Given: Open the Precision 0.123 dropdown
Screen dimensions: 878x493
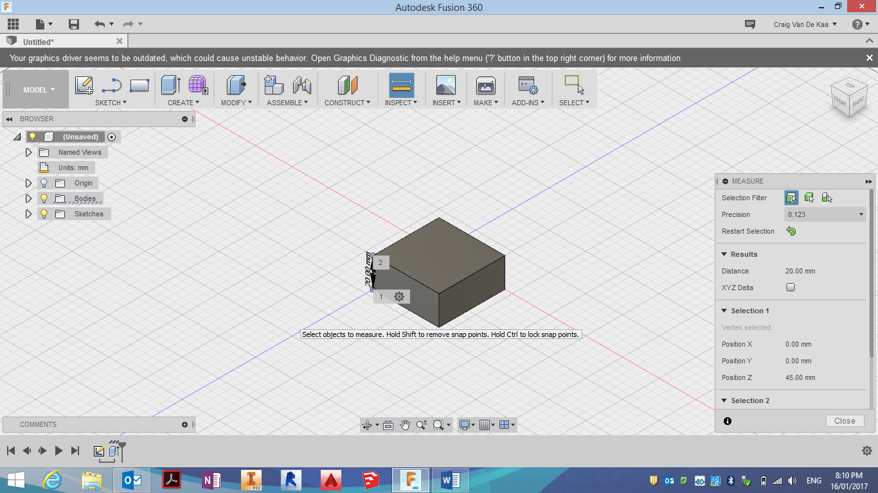Looking at the screenshot, I should pos(825,214).
